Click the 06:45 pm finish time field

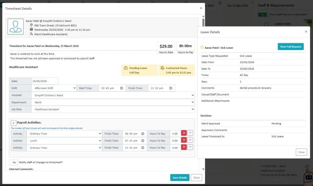134,134
